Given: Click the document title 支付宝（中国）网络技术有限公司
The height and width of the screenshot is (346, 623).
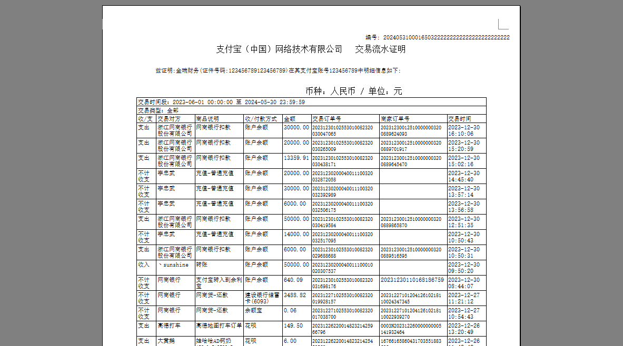Looking at the screenshot, I should point(279,49).
